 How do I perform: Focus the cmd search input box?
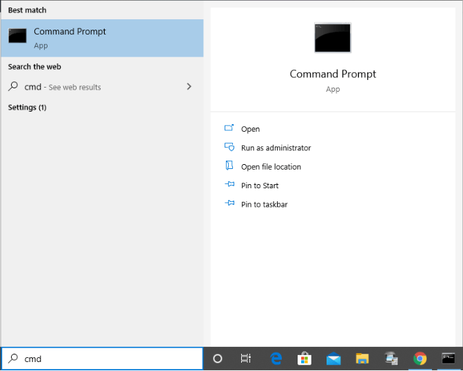pos(102,359)
